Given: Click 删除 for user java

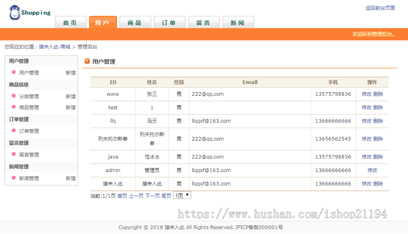Looking at the screenshot, I should [x=378, y=157].
